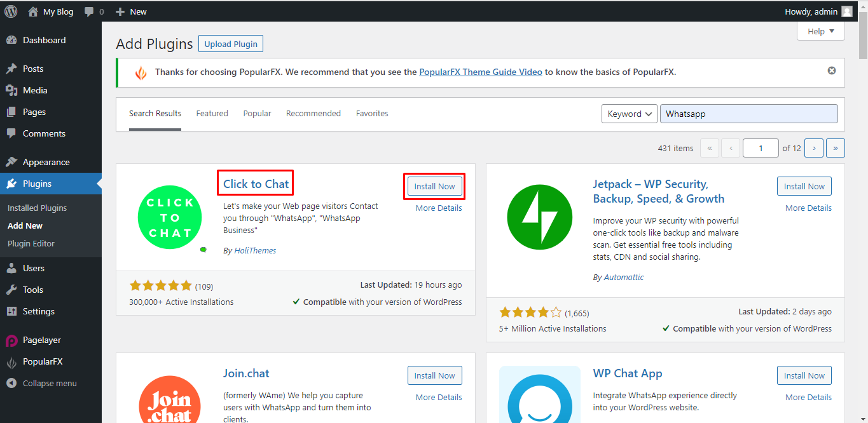The width and height of the screenshot is (868, 423).
Task: Click the 431 items count text
Action: [x=676, y=148]
